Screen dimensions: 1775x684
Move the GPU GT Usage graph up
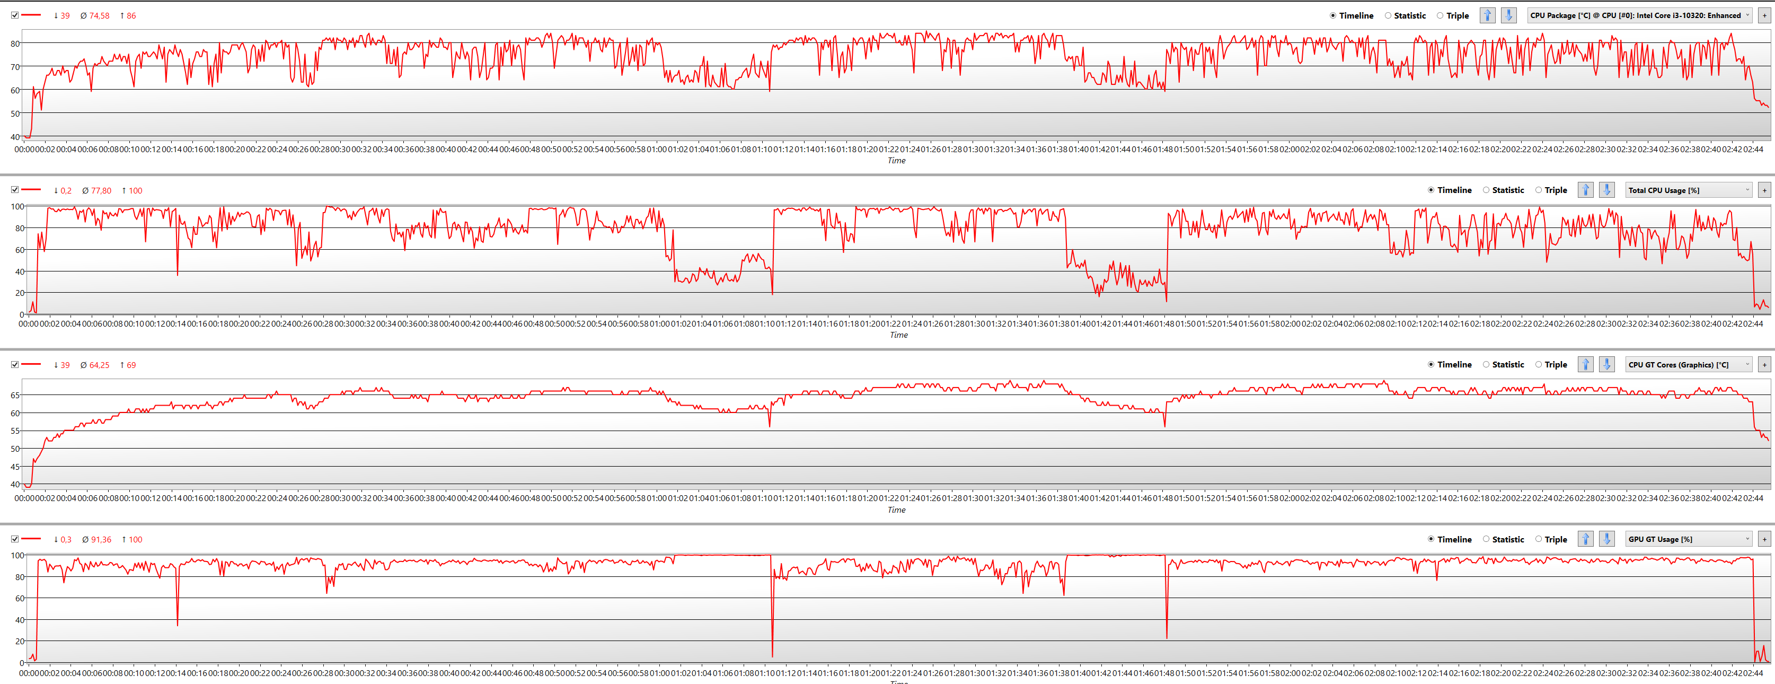1585,539
